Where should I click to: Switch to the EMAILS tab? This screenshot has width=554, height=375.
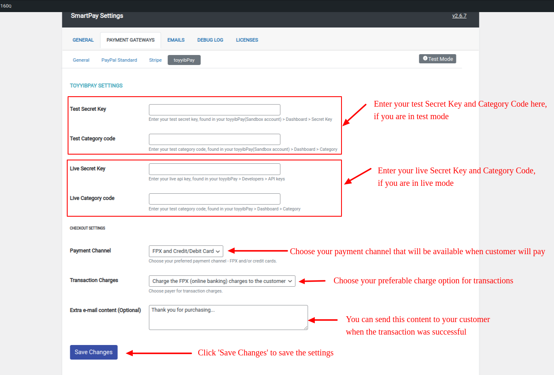(x=176, y=40)
